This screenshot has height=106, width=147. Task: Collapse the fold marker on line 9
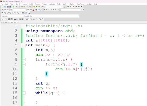(x=24, y=64)
